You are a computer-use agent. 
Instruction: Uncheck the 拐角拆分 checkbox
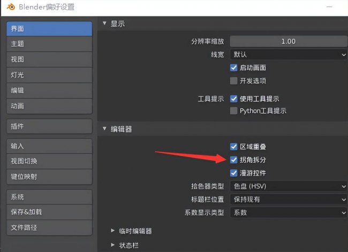pos(234,160)
